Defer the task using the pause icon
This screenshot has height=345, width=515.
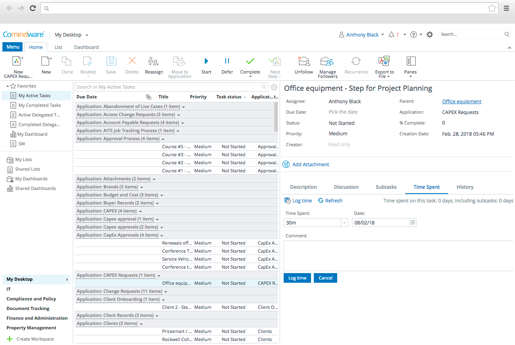[x=227, y=61]
